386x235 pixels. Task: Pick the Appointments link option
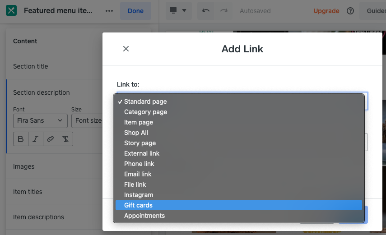(x=144, y=216)
